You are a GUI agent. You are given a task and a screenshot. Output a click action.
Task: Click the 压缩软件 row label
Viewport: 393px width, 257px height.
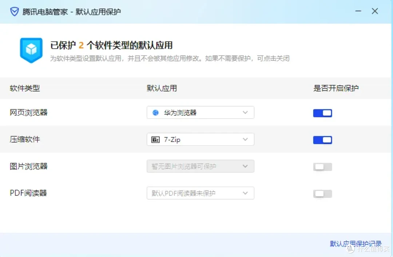[25, 139]
